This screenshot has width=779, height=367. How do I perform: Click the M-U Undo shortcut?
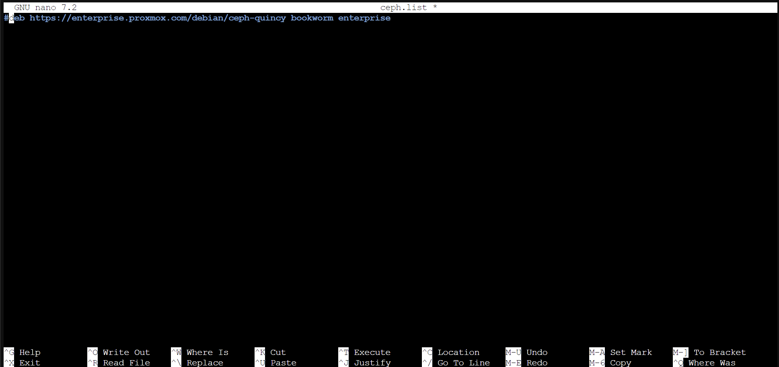point(526,352)
